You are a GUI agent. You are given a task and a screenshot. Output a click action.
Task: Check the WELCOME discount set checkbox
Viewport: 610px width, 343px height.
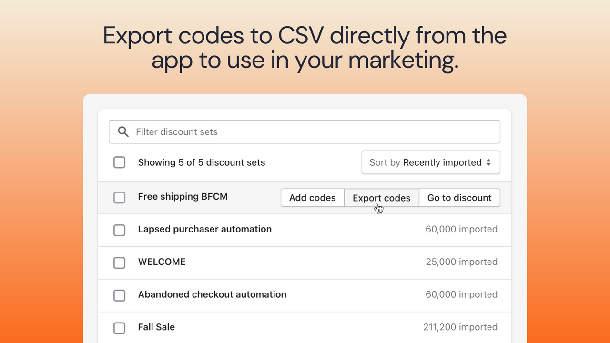click(119, 262)
